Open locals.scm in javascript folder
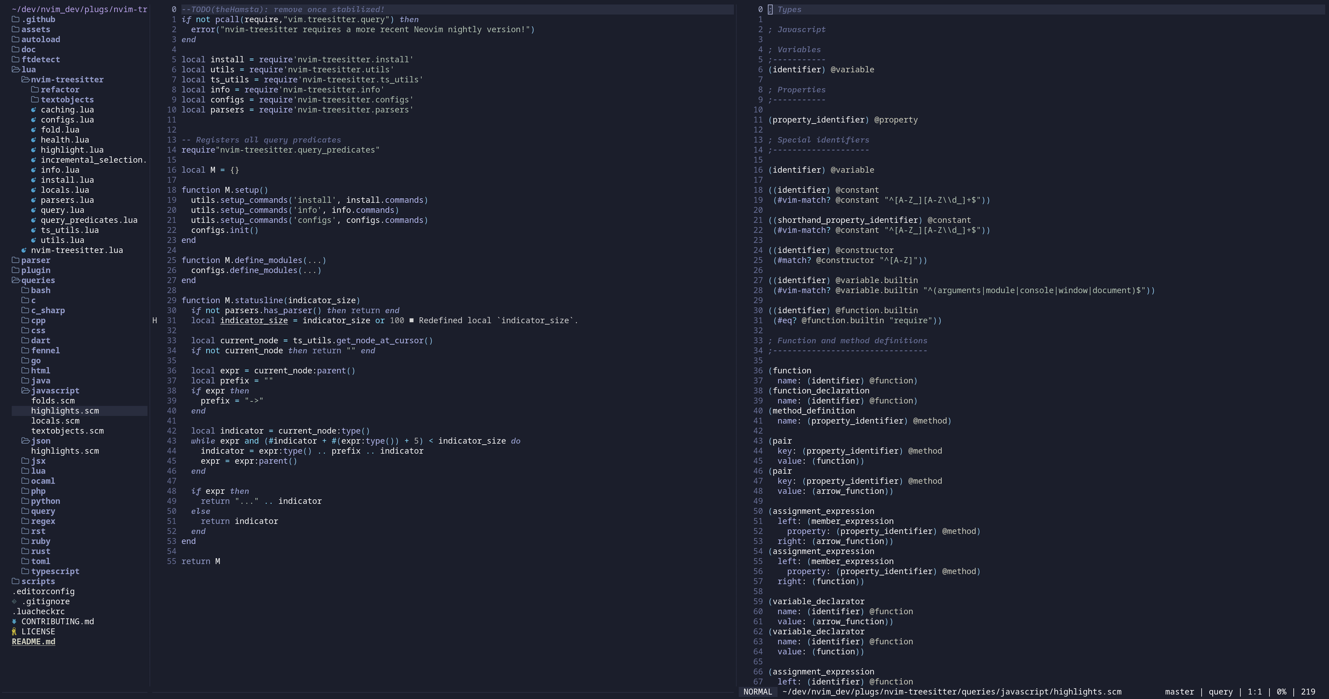This screenshot has width=1329, height=699. (x=55, y=421)
